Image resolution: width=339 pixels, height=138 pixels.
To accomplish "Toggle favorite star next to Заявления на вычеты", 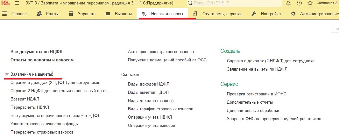I will point(7,74).
